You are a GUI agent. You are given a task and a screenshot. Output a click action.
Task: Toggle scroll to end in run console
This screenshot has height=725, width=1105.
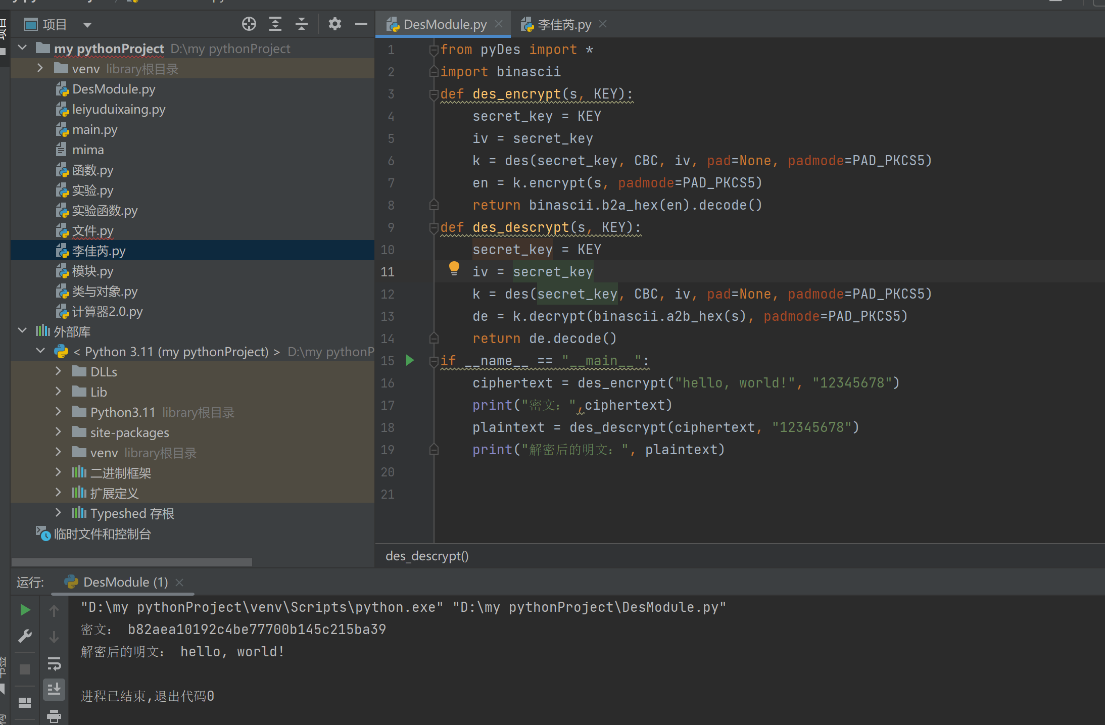click(54, 689)
